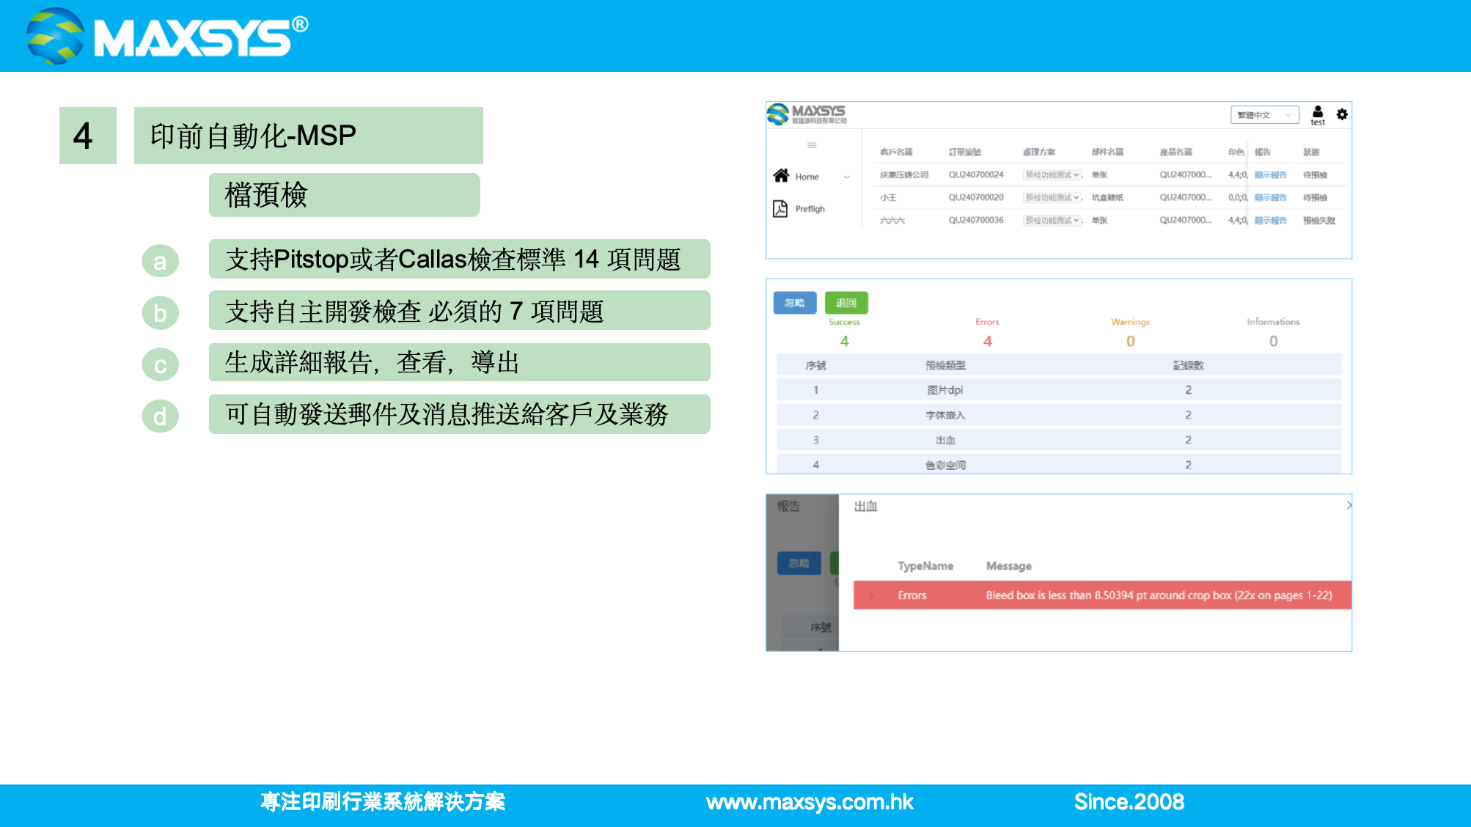The height and width of the screenshot is (827, 1471).
Task: Click the 預檢類型 column header
Action: pos(945,365)
